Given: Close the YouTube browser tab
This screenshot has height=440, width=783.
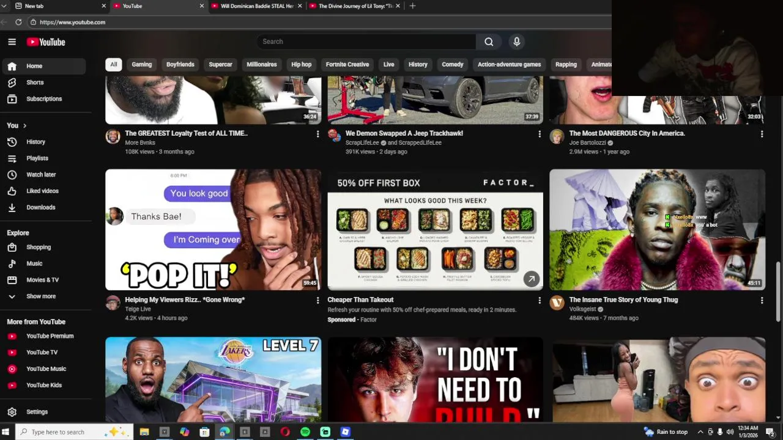Looking at the screenshot, I should click(x=202, y=6).
